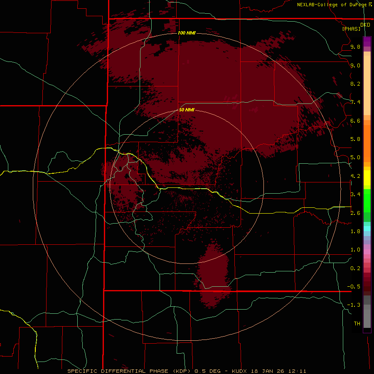Click the 8.2 scale value
Viewport: 374px width, 374px height.
click(x=355, y=84)
